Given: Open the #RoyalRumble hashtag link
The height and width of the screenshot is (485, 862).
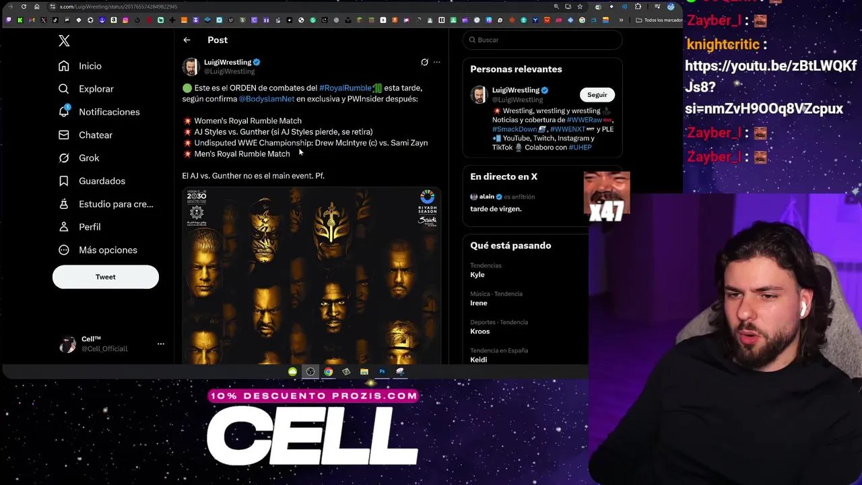Looking at the screenshot, I should tap(345, 88).
